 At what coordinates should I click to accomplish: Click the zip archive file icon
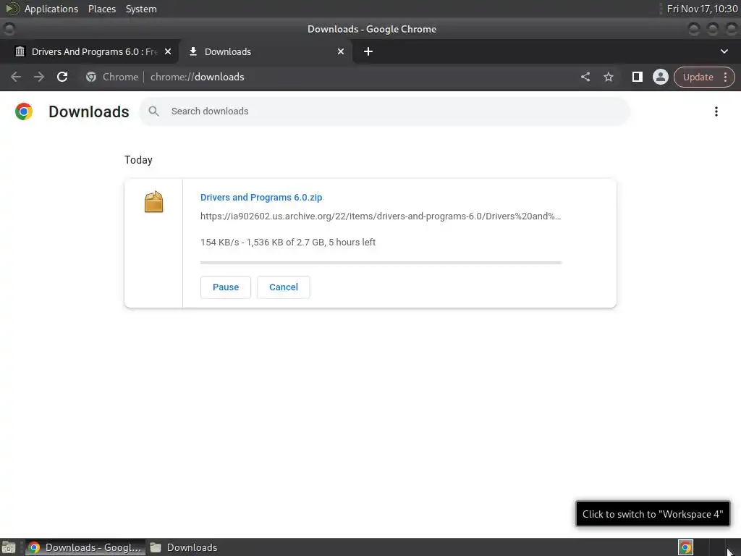[153, 202]
